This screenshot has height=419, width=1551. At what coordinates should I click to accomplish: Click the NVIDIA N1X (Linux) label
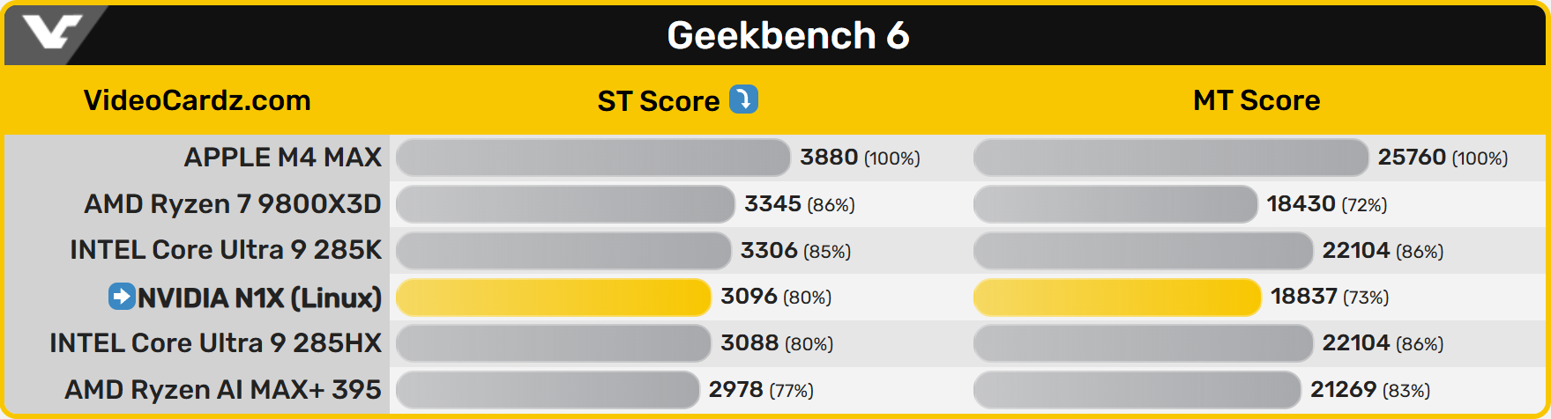tap(259, 298)
